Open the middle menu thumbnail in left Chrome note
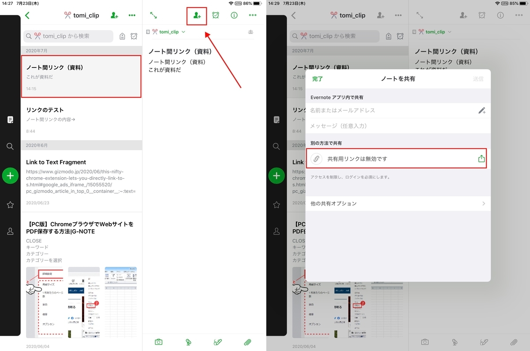 tap(84, 302)
